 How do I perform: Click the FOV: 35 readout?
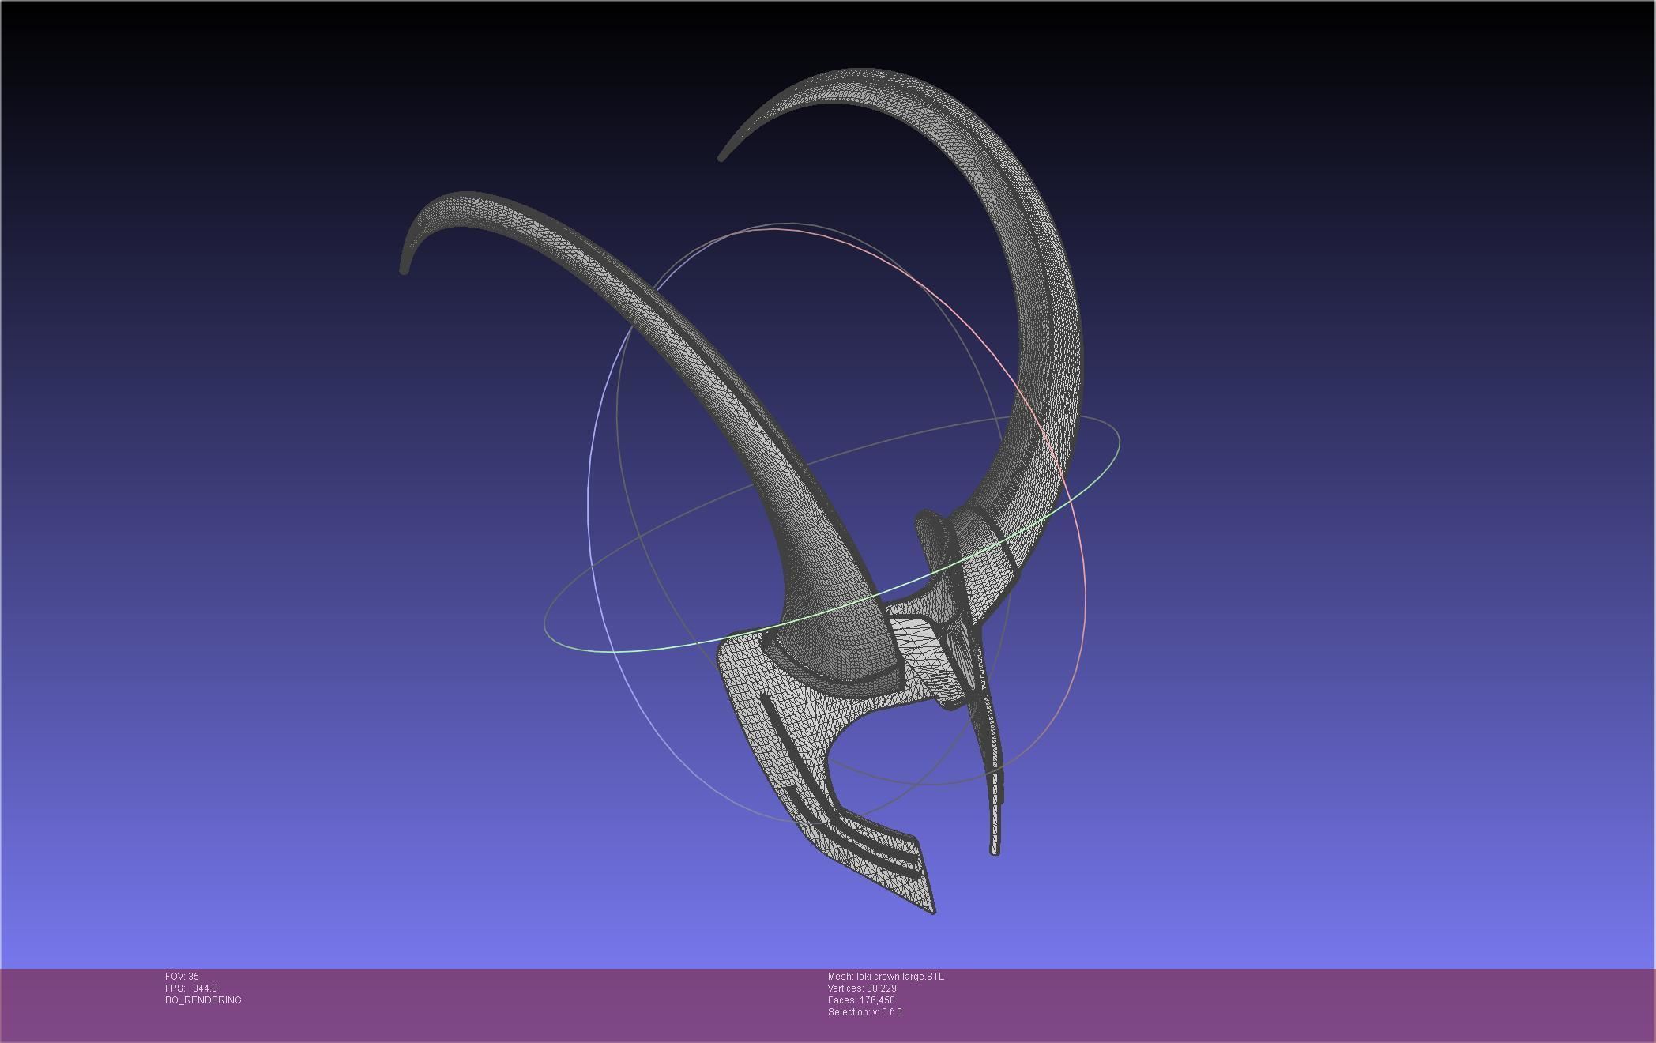(182, 977)
